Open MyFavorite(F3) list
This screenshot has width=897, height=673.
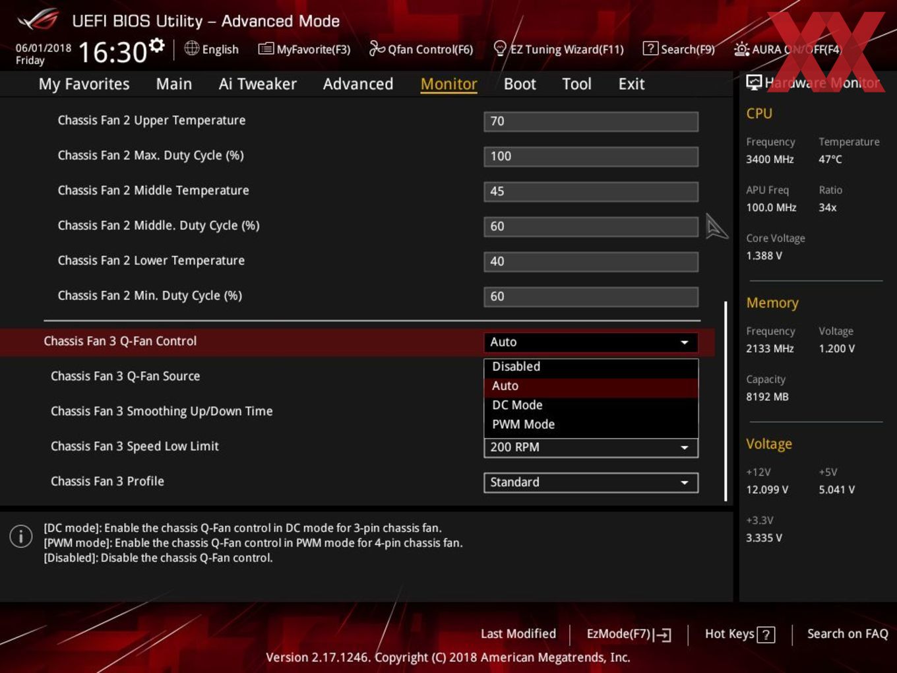point(304,49)
